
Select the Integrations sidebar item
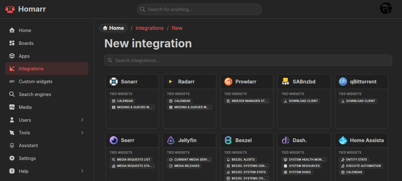(x=46, y=69)
